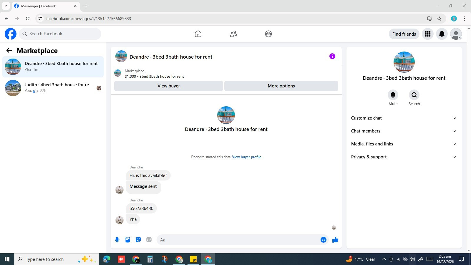Open the Groups icon in top navigation

coord(268,34)
